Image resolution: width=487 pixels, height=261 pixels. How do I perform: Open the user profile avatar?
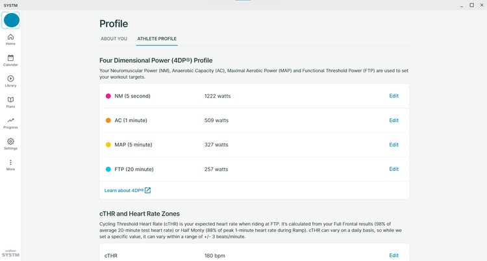point(11,20)
